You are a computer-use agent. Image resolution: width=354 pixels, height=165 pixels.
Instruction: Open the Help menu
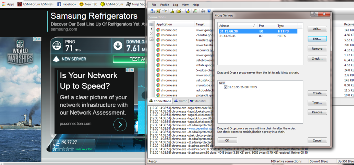pyautogui.click(x=196, y=5)
